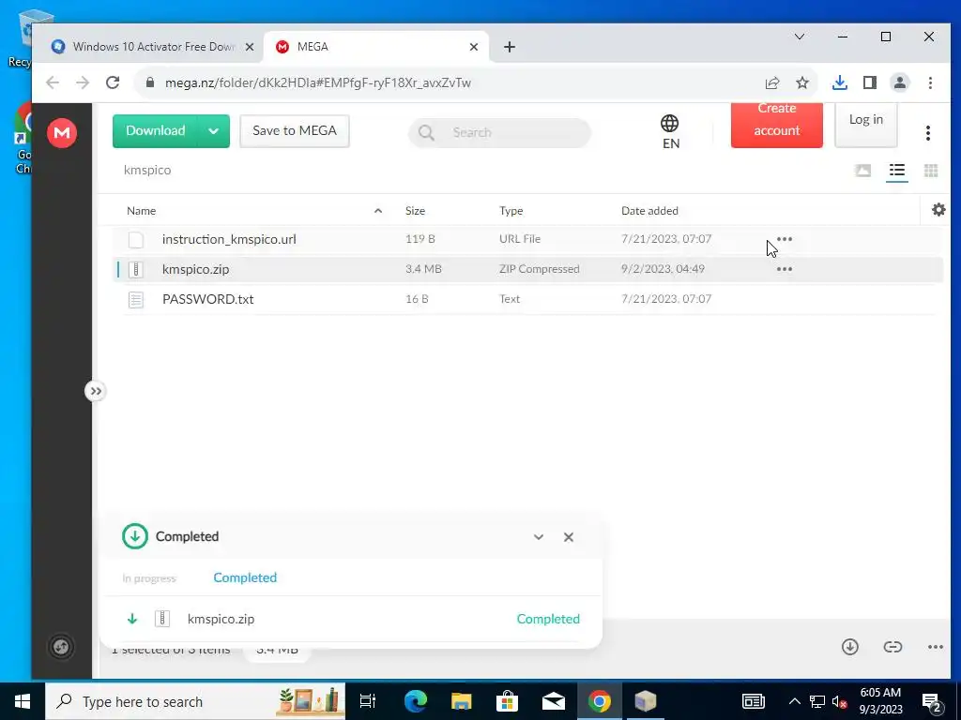Share this page icon
This screenshot has height=720, width=961.
click(772, 82)
